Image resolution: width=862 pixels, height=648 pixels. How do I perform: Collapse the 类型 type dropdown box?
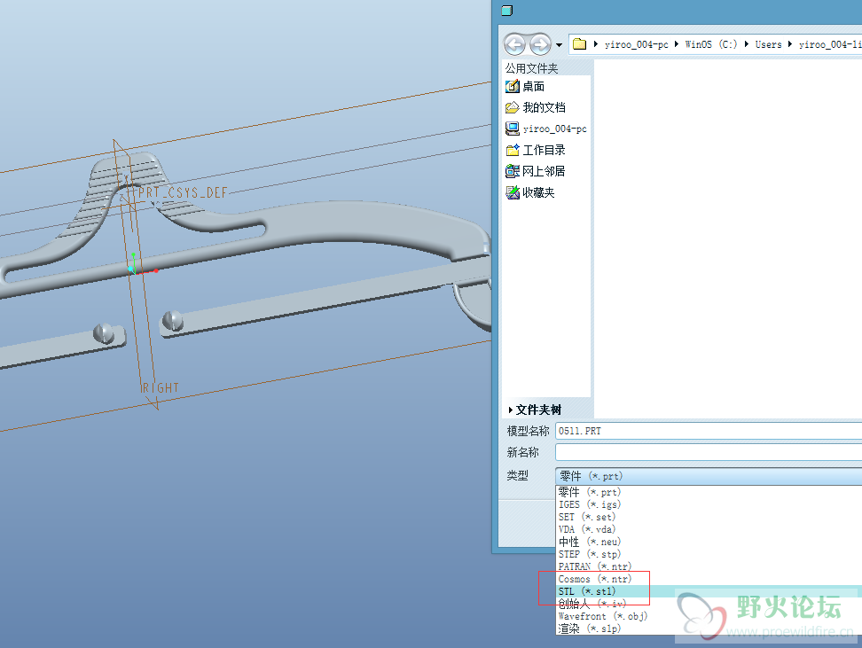coord(708,476)
